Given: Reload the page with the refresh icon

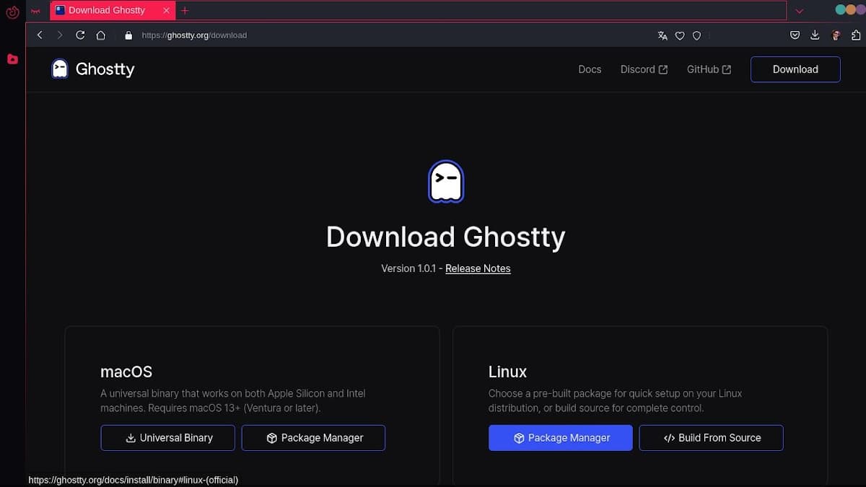Looking at the screenshot, I should 80,35.
